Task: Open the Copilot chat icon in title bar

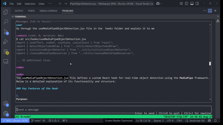Action: 158,4
